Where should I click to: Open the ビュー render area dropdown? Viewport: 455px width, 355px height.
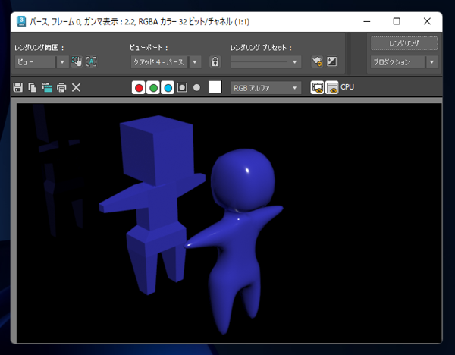coord(42,62)
